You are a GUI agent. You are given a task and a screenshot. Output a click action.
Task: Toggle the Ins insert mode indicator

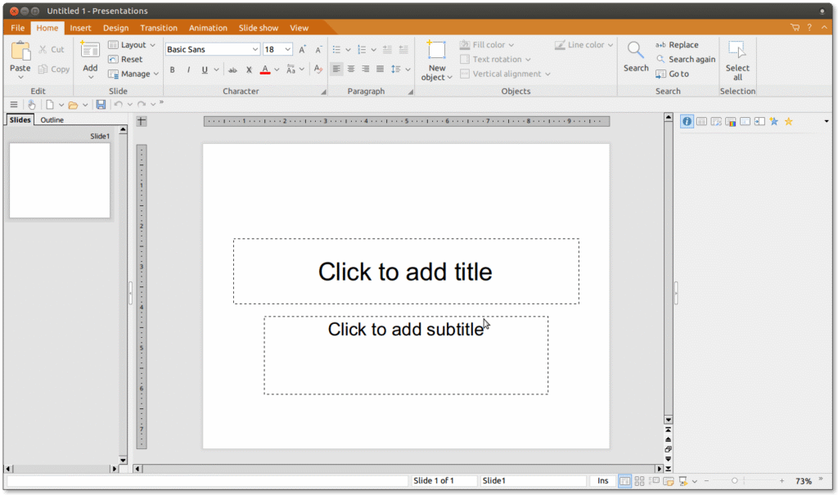(603, 481)
